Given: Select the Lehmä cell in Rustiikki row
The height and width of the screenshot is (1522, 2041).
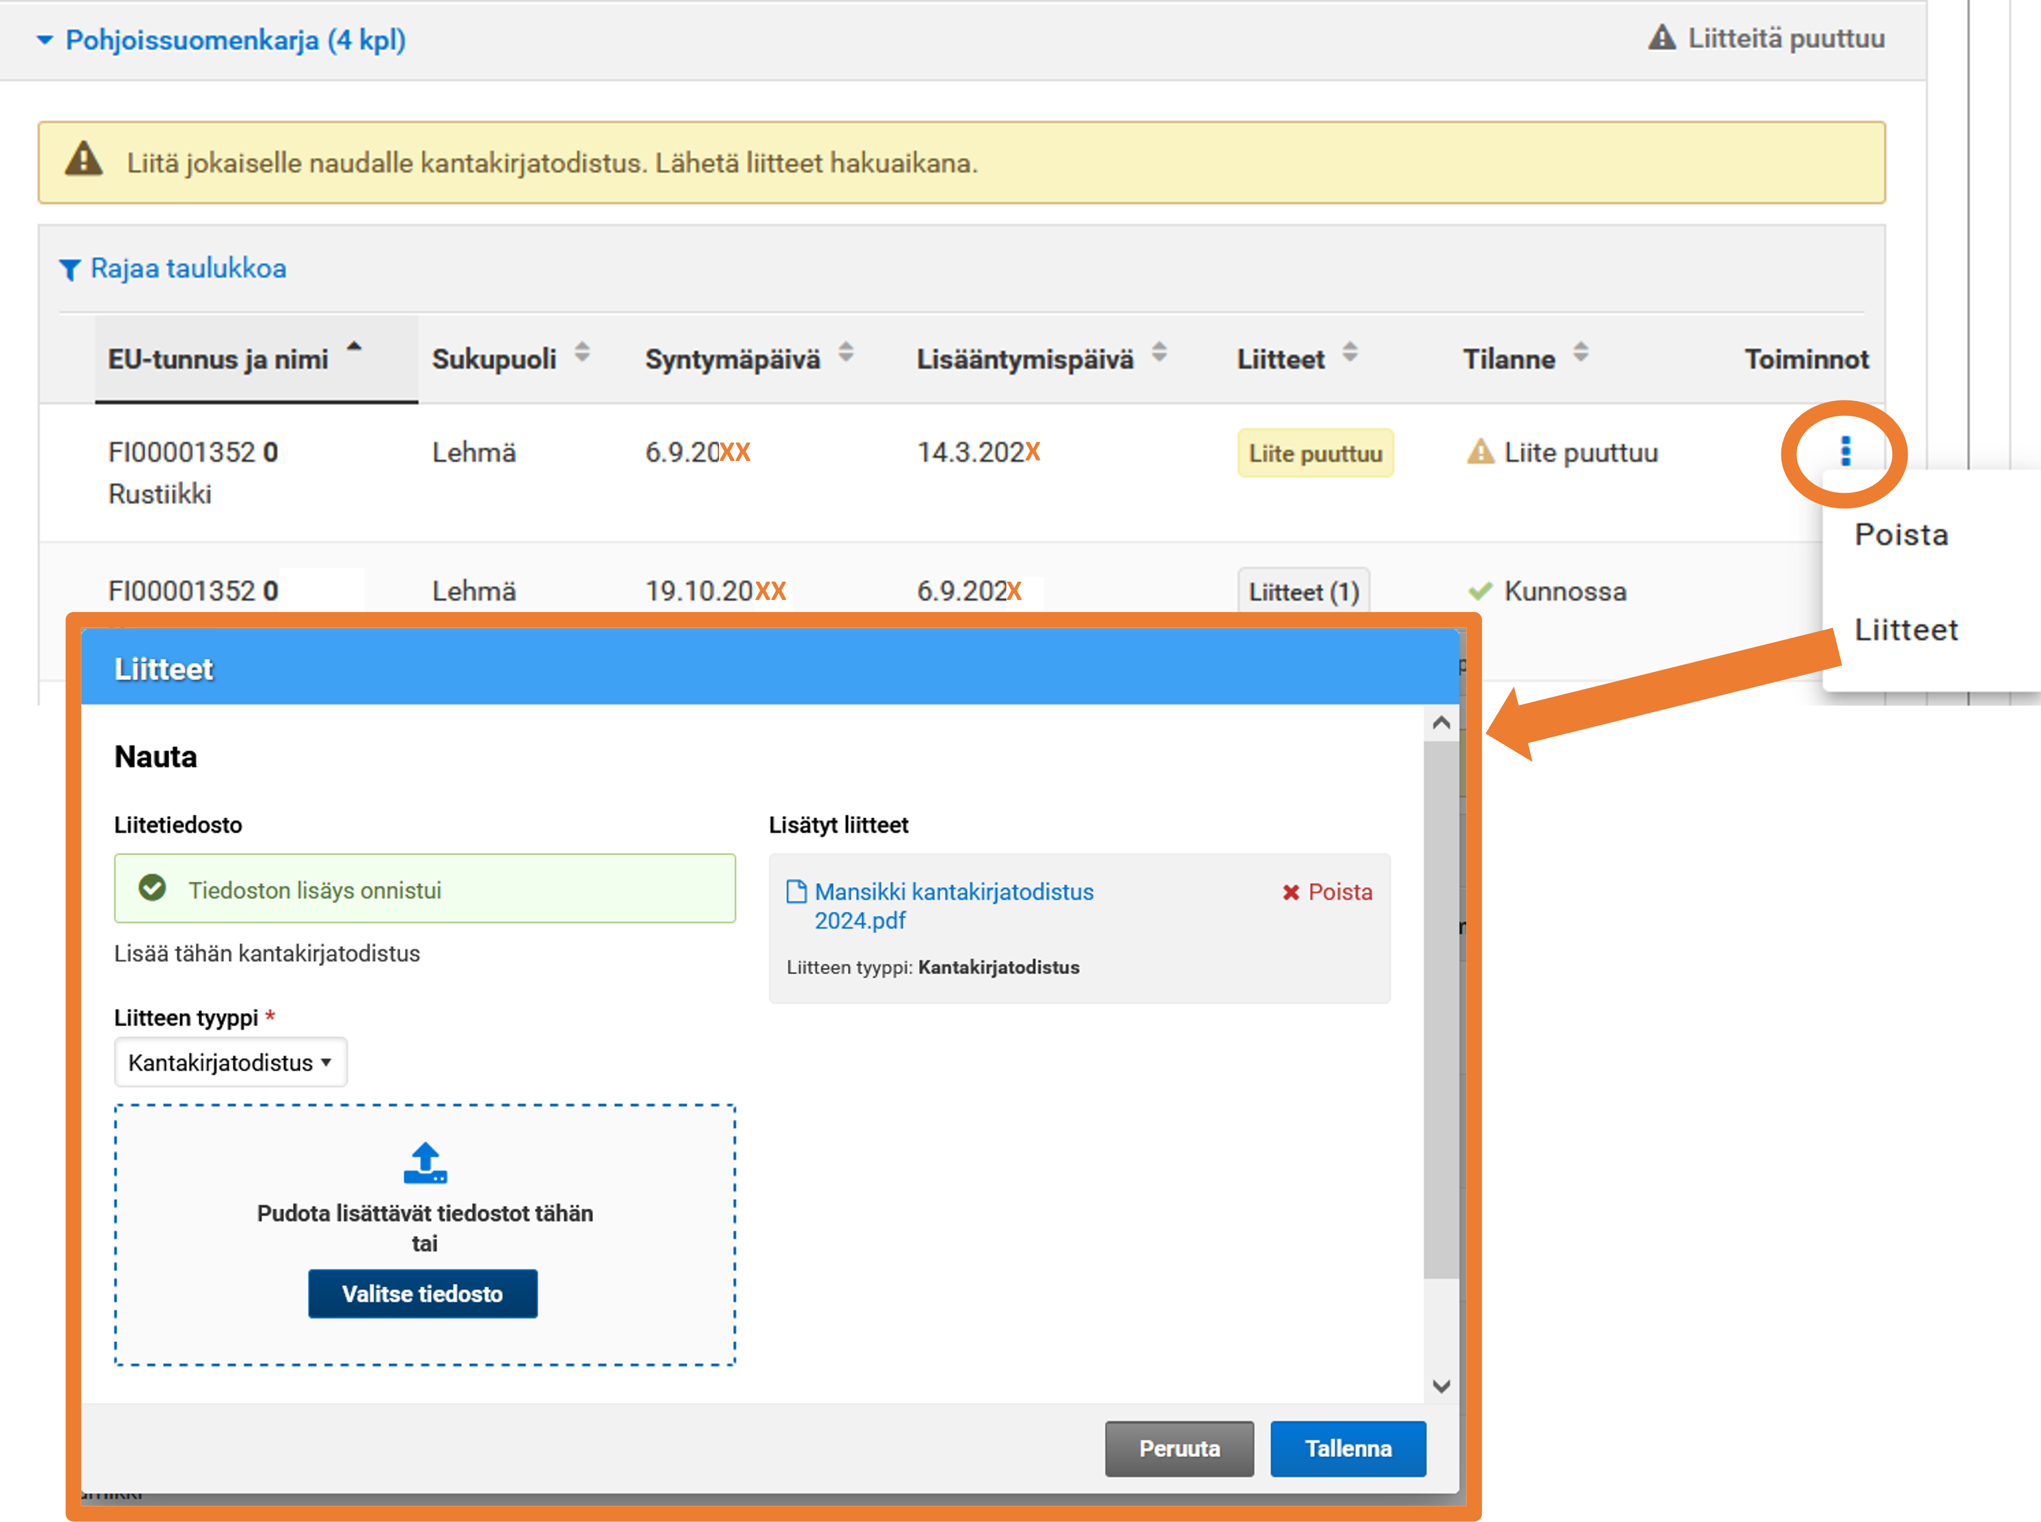Looking at the screenshot, I should [474, 452].
